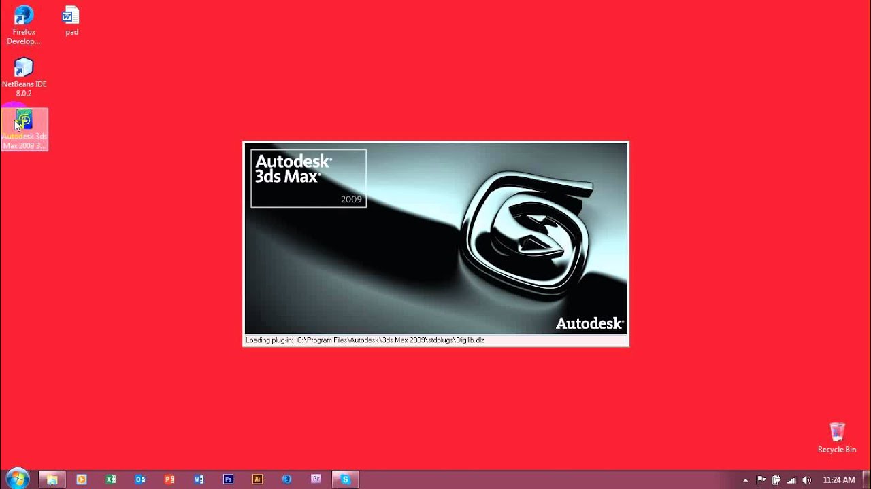Open the Firefox Developer desktop shortcut
The height and width of the screenshot is (489, 871).
pos(24,25)
